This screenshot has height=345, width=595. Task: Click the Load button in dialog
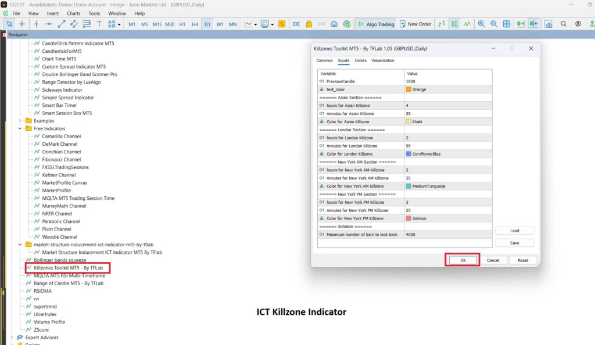coord(514,231)
